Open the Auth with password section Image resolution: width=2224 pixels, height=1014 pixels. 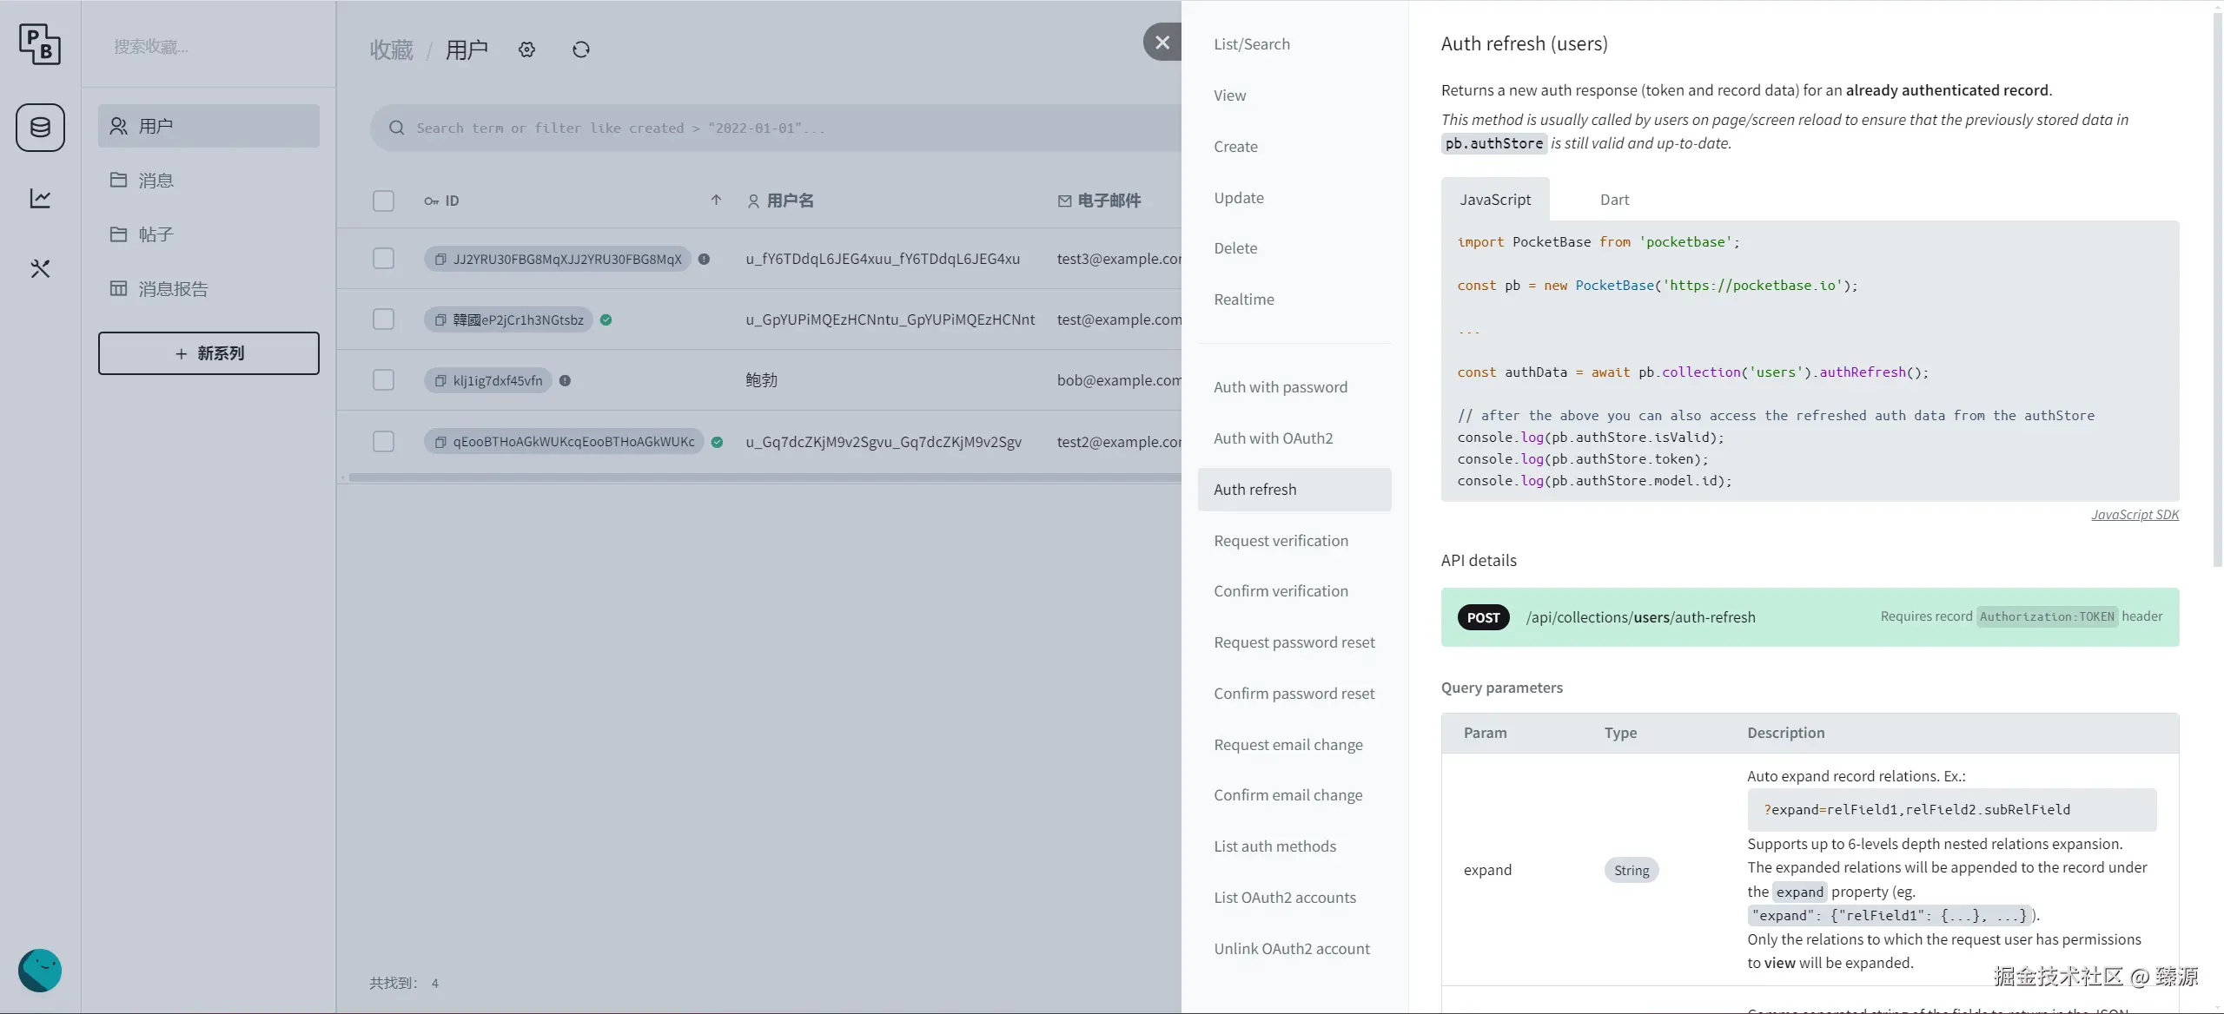click(1280, 387)
